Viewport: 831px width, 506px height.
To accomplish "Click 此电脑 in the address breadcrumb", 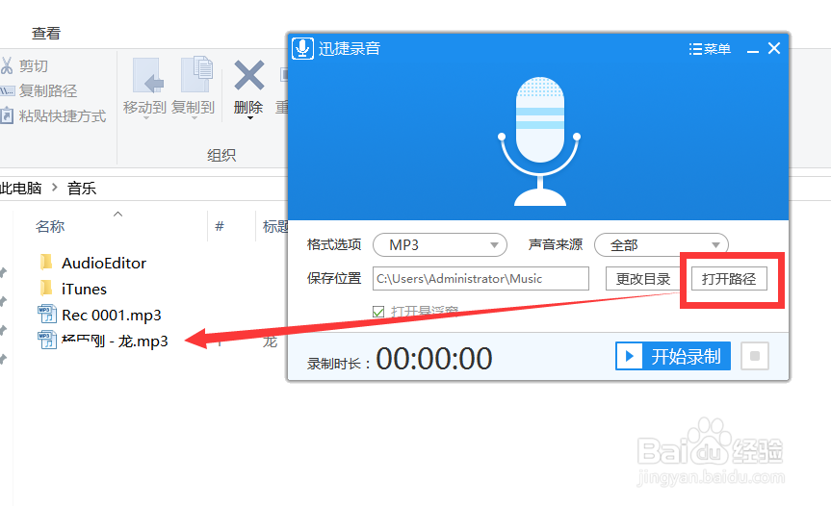I will (20, 189).
